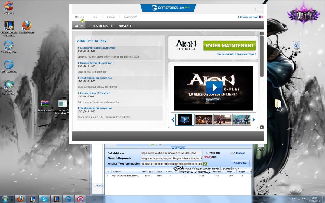
Task: Select third screenshot thumbnail in gallery
Action: pyautogui.click(x=223, y=120)
